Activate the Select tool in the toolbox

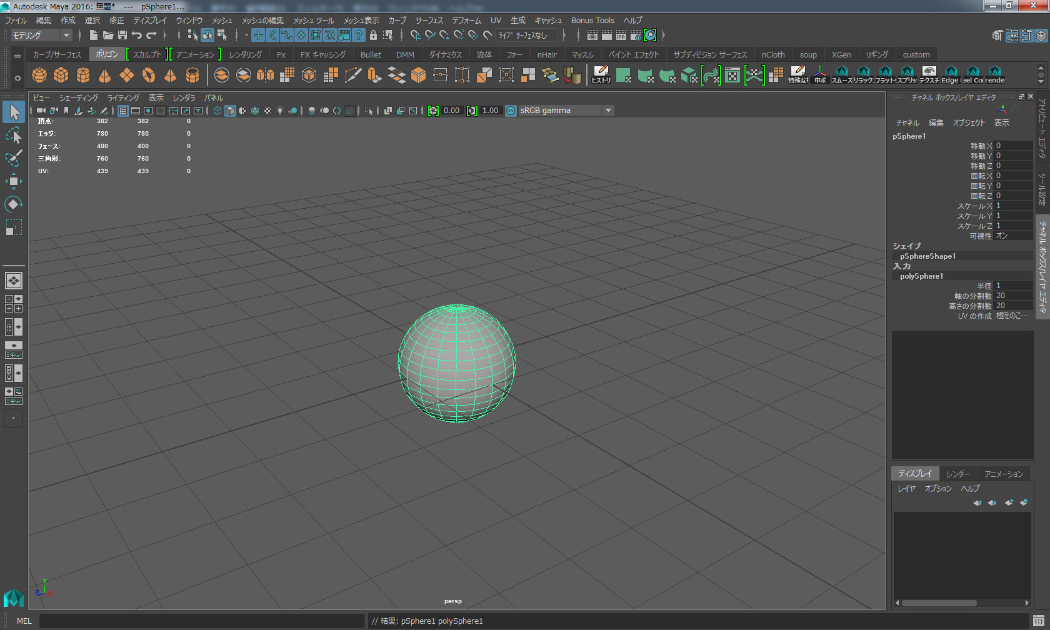[14, 112]
